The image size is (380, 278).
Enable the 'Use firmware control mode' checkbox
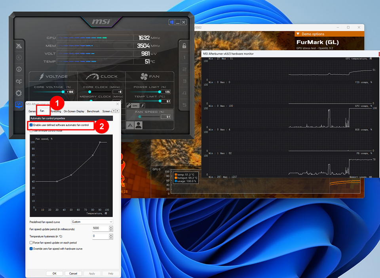(x=30, y=132)
